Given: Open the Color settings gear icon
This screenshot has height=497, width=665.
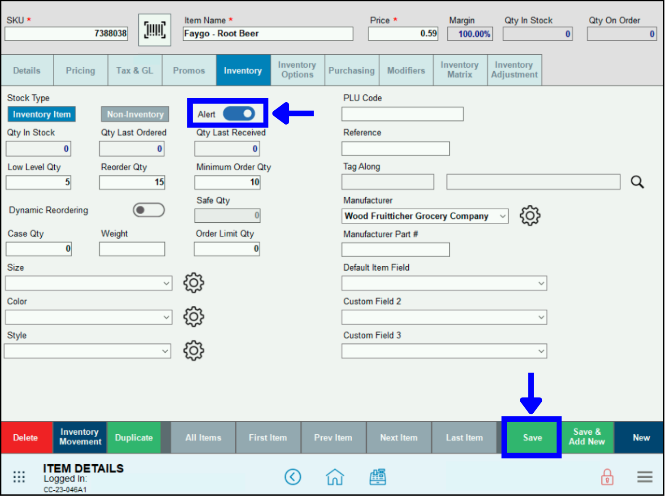Looking at the screenshot, I should [x=193, y=317].
